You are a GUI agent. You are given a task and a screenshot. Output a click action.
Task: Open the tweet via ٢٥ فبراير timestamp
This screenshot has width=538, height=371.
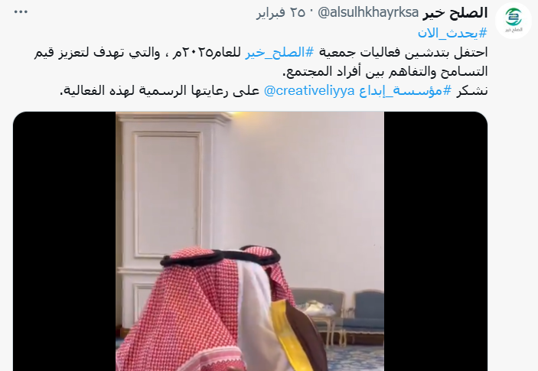(281, 13)
